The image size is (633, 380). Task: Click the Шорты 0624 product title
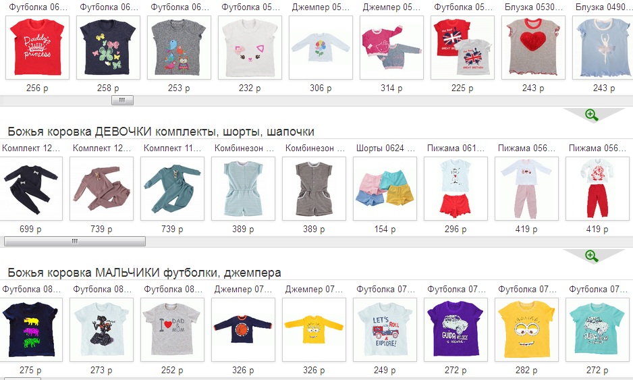(385, 148)
